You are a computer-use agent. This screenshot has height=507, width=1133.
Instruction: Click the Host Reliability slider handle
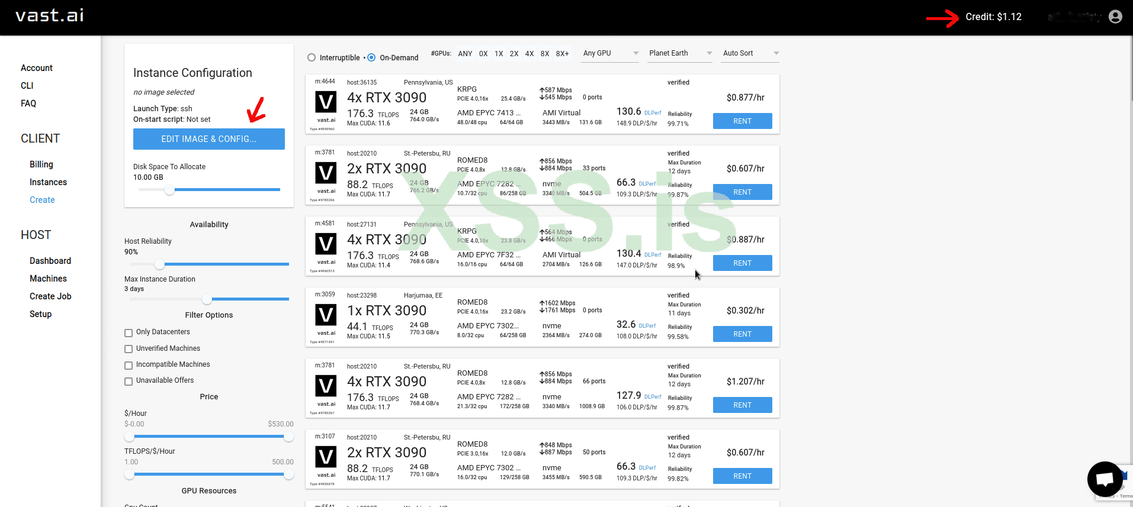(159, 264)
